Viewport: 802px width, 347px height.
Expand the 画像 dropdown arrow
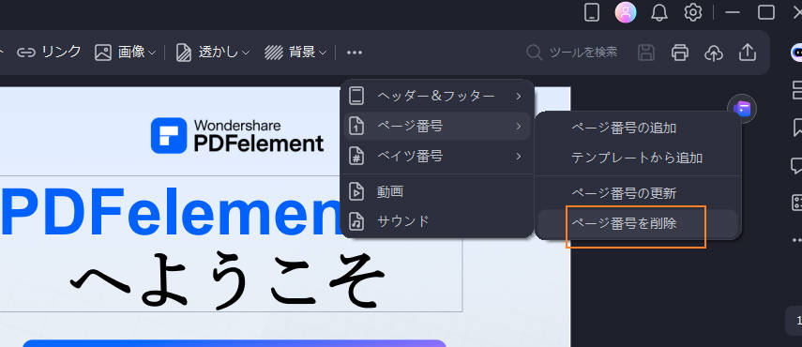point(152,53)
